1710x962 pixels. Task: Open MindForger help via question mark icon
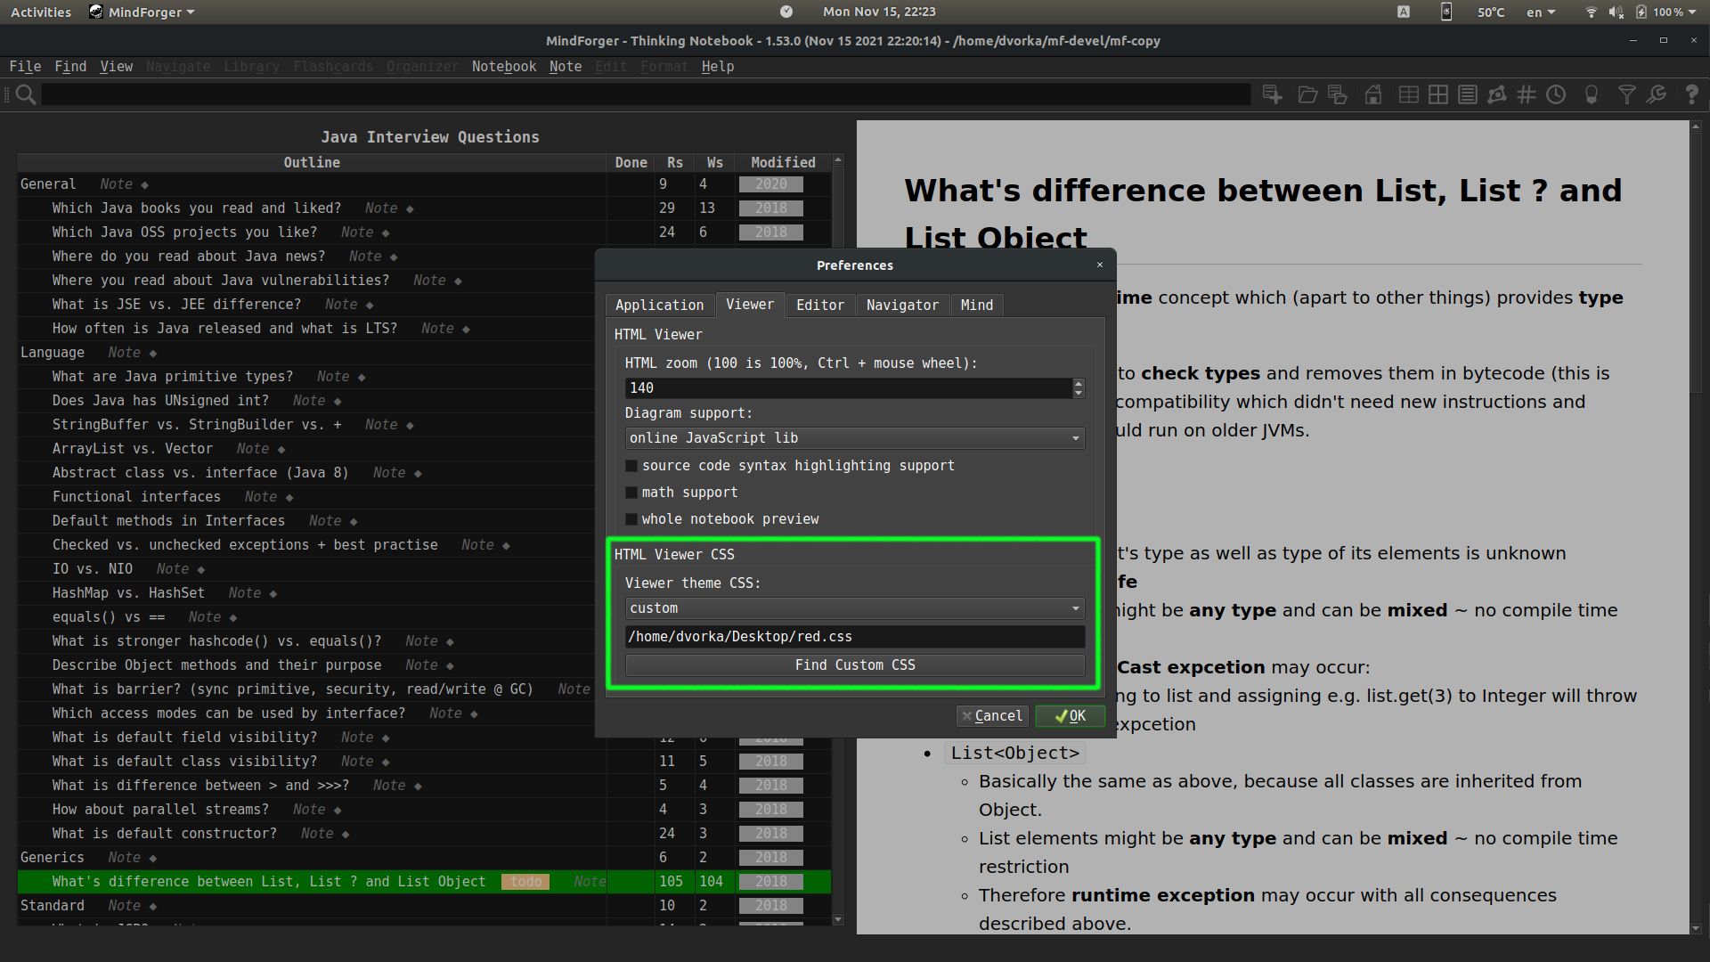pyautogui.click(x=1693, y=94)
